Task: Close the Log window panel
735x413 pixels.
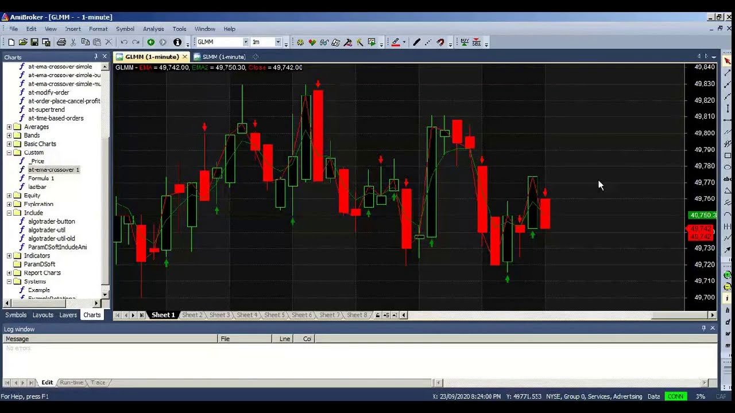Action: click(x=713, y=328)
